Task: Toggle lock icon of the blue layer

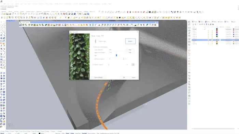Action: tap(212, 35)
